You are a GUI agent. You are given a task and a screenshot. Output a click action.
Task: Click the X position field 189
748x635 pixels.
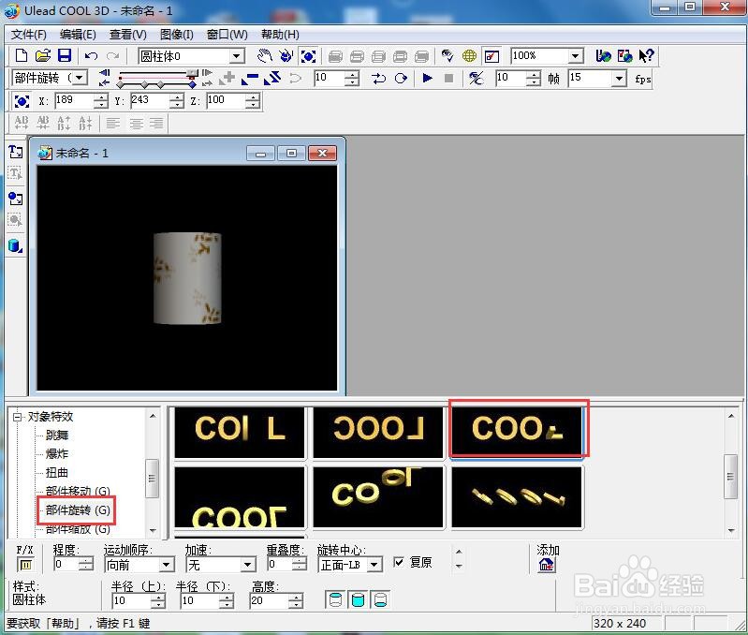[x=74, y=100]
